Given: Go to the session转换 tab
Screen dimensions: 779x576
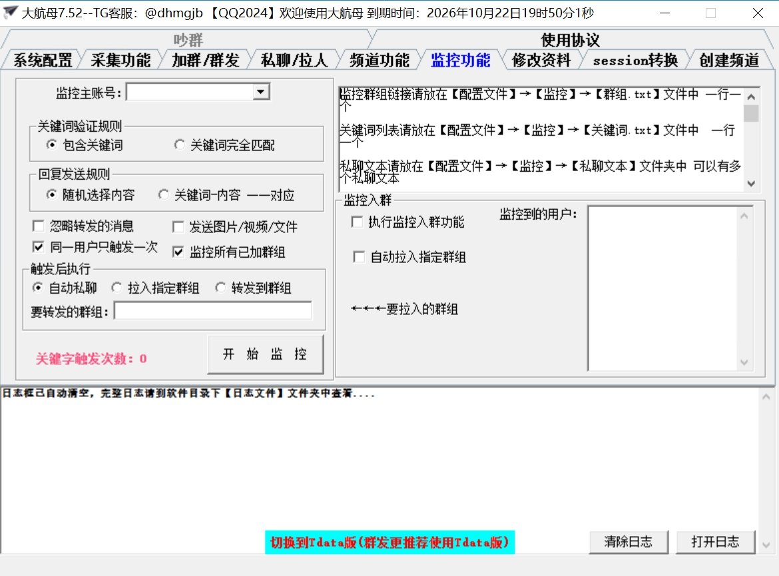Looking at the screenshot, I should point(635,61).
